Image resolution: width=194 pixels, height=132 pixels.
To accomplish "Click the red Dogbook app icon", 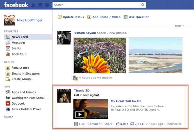I will pyautogui.click(x=8, y=103).
